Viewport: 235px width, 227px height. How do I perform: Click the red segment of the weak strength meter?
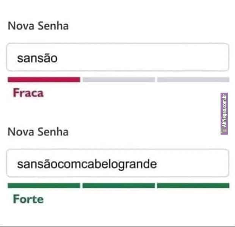pyautogui.click(x=44, y=79)
